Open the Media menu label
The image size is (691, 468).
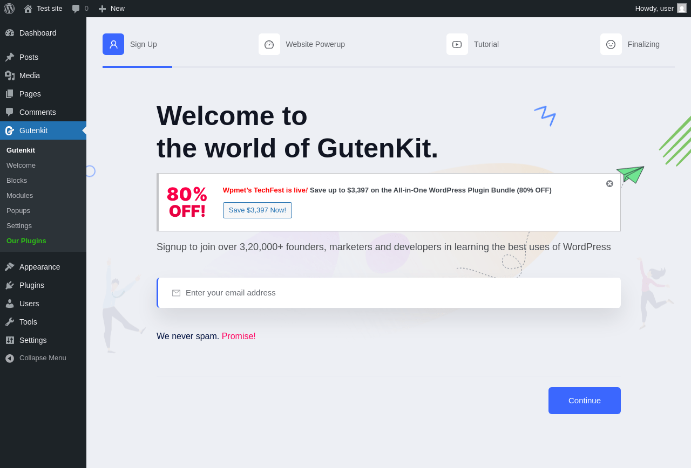30,75
